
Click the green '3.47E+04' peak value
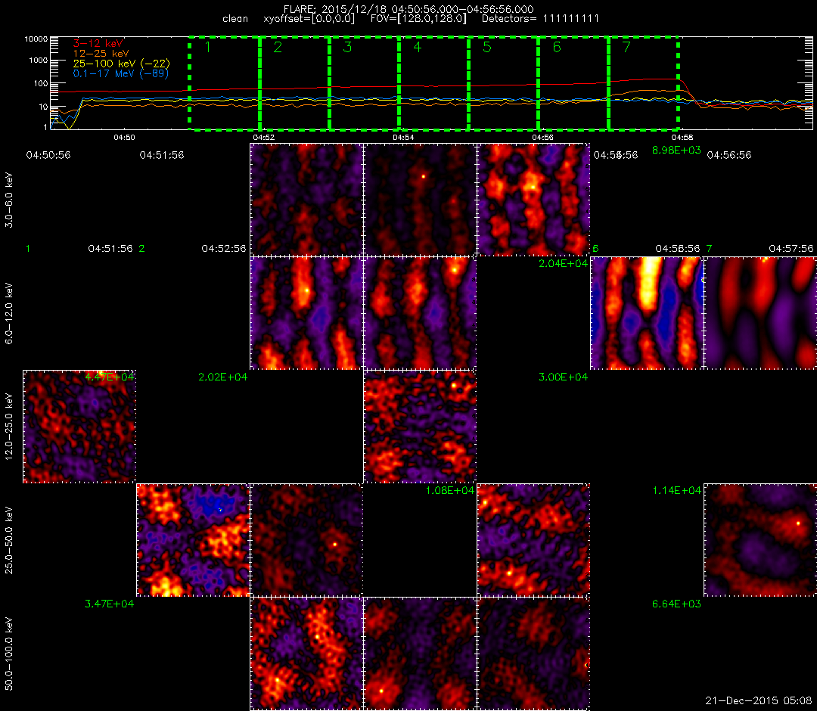110,604
